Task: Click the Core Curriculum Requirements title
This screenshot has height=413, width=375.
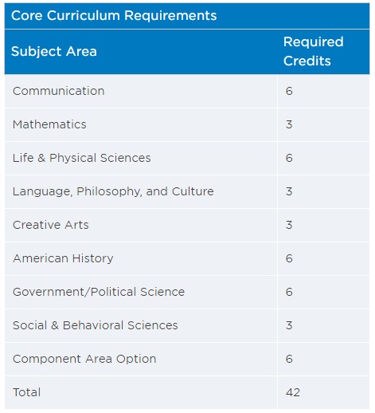Action: (x=114, y=15)
